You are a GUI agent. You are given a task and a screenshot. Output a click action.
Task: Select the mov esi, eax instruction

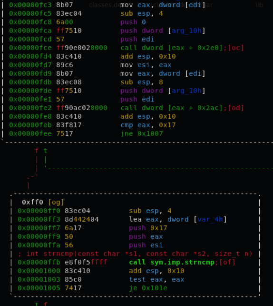tap(146, 65)
